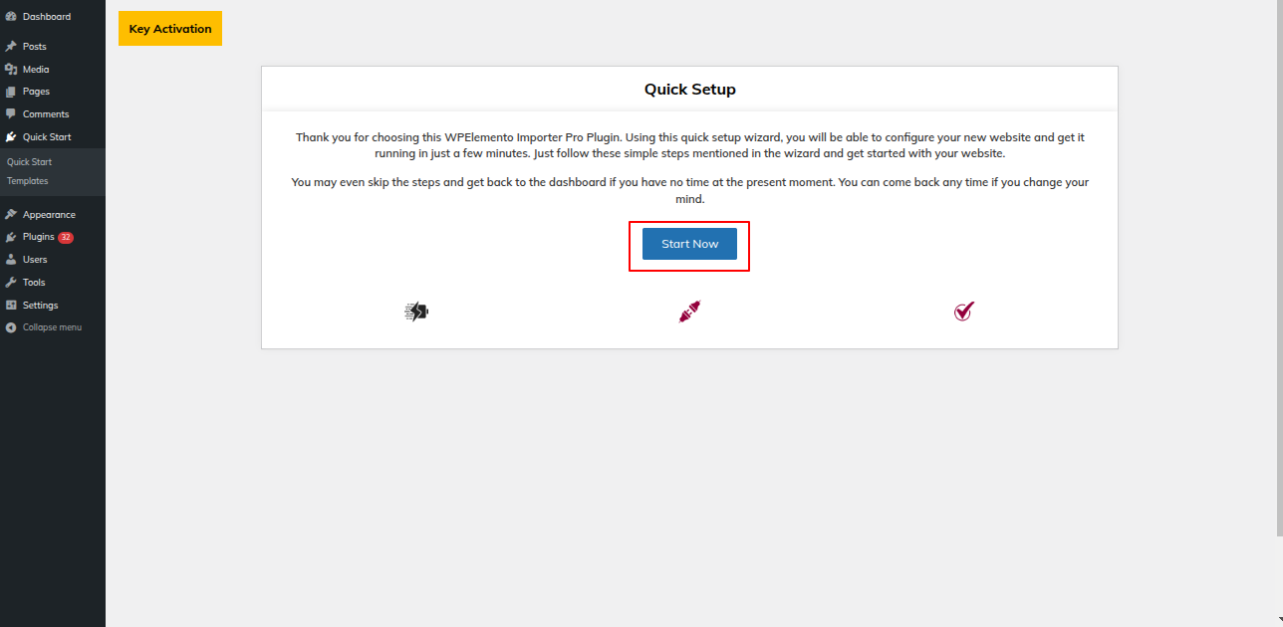Click the Pages icon in sidebar
The width and height of the screenshot is (1283, 627).
tap(11, 92)
